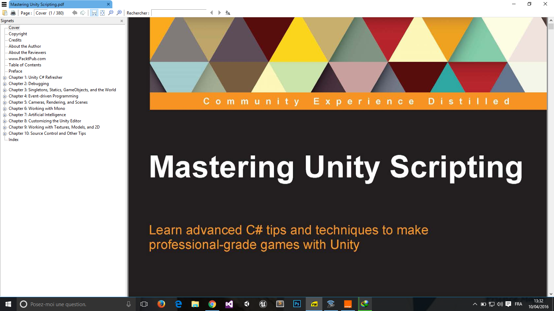This screenshot has width=554, height=311.
Task: Expand Chapter 4: Event-driven Programming
Action: [5, 96]
